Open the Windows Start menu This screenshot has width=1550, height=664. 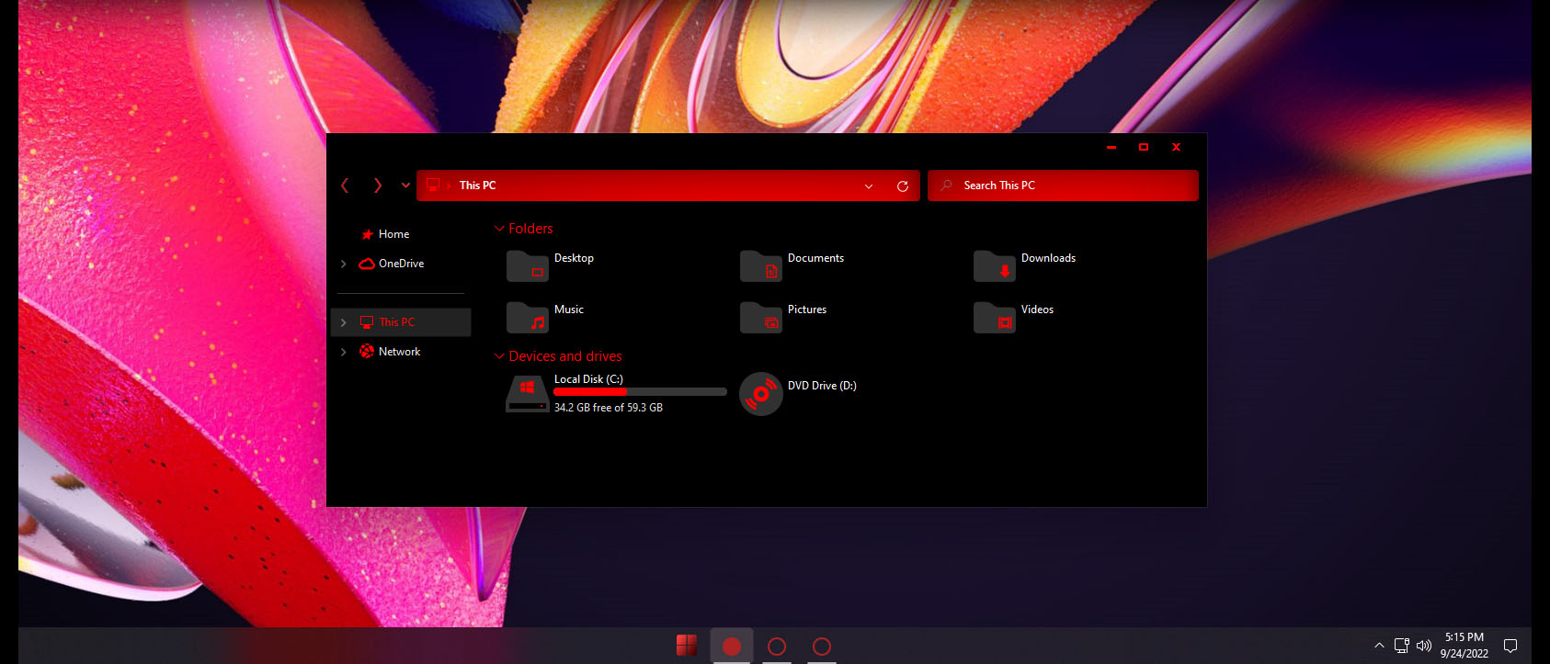(x=686, y=646)
